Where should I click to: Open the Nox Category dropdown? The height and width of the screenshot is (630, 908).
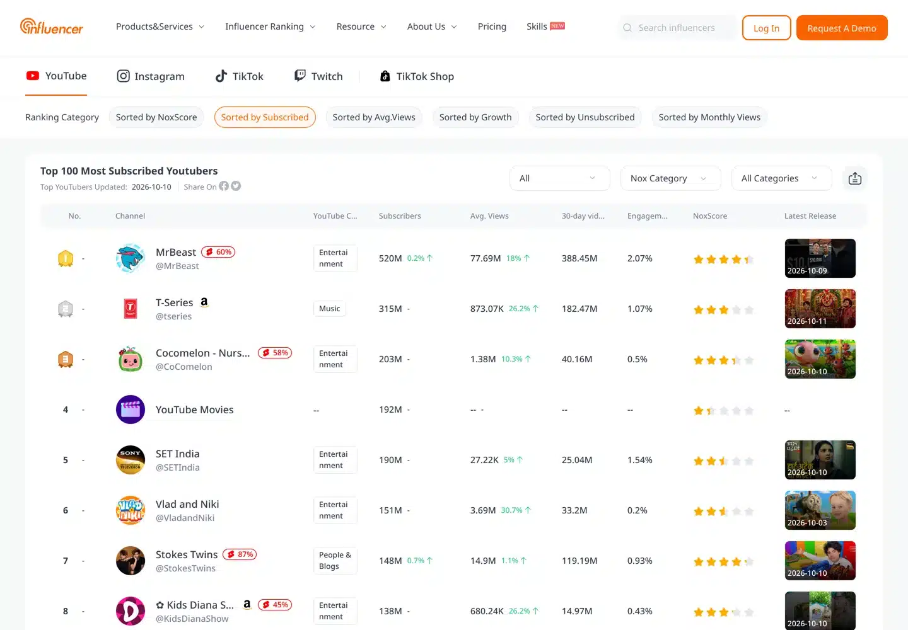pyautogui.click(x=671, y=178)
